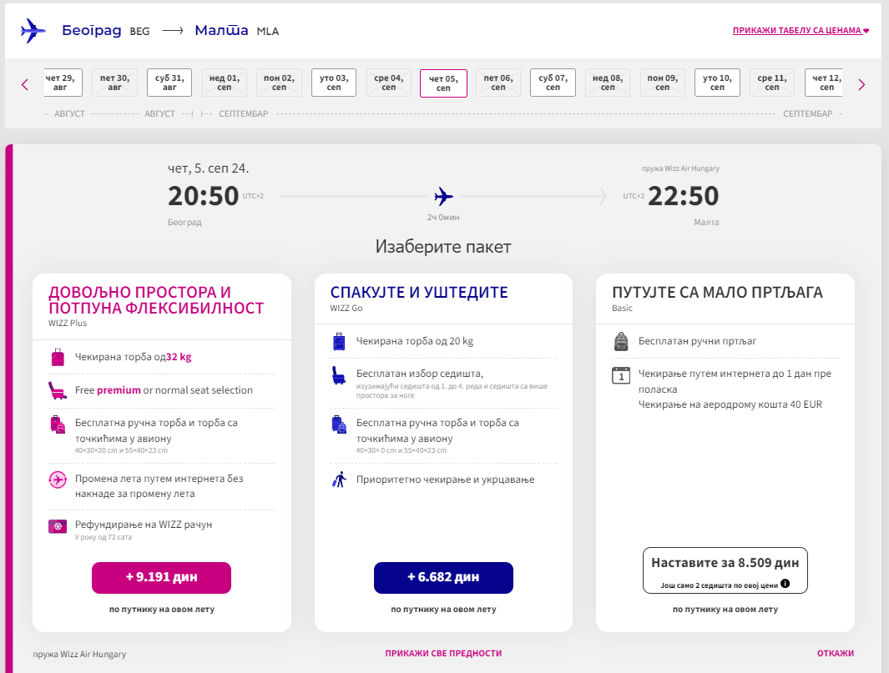889x673 pixels.
Task: Select date чет 29, авг
Action: 63,83
